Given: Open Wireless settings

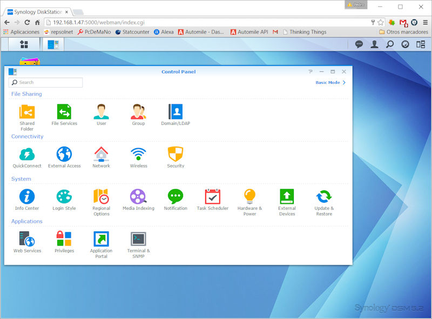Looking at the screenshot, I should [x=138, y=157].
